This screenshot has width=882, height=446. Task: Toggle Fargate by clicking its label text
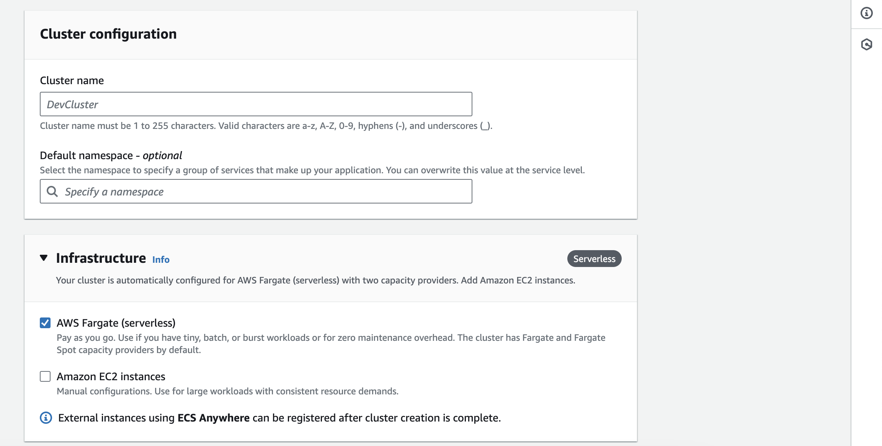116,322
